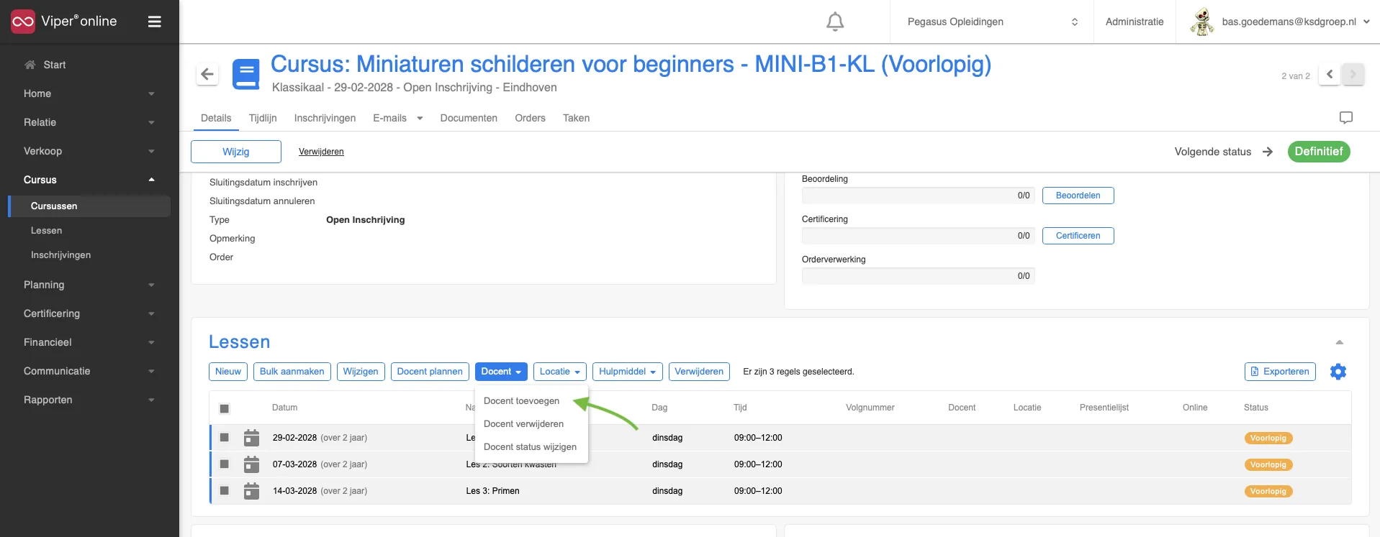This screenshot has height=537, width=1380.
Task: Click the Certificeren button
Action: click(1078, 236)
